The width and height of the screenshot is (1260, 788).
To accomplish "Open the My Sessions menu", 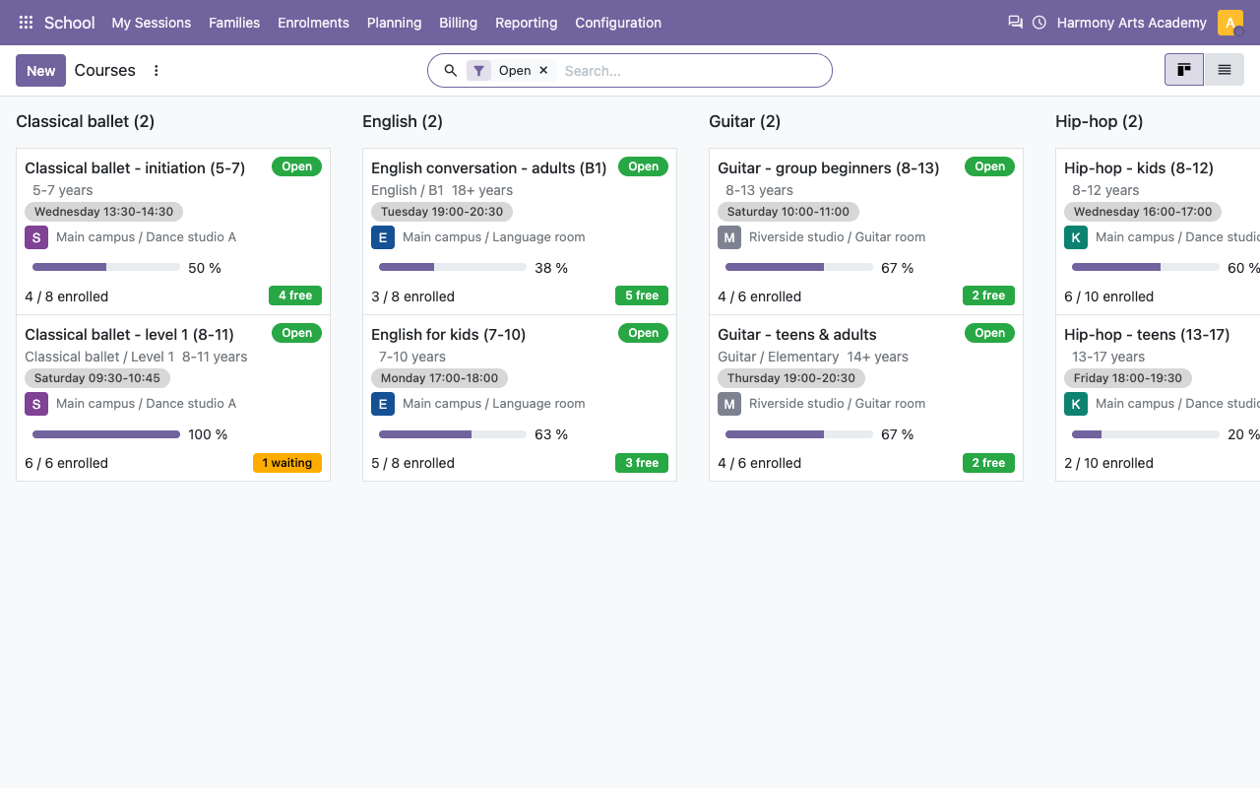I will point(152,23).
